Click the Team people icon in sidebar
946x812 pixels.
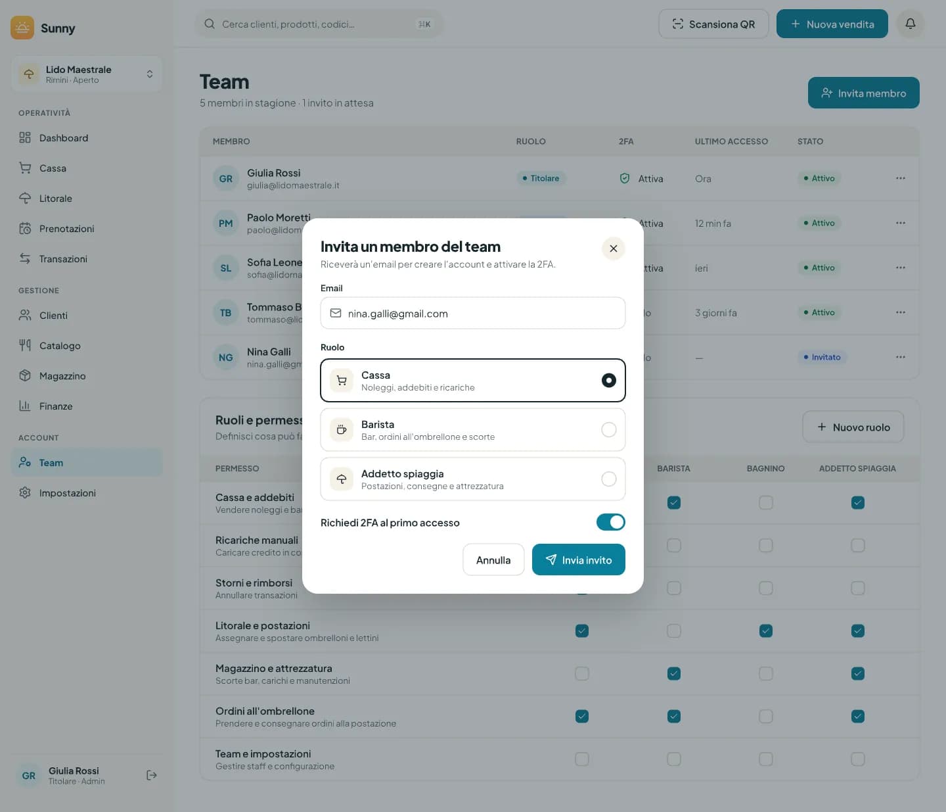25,462
